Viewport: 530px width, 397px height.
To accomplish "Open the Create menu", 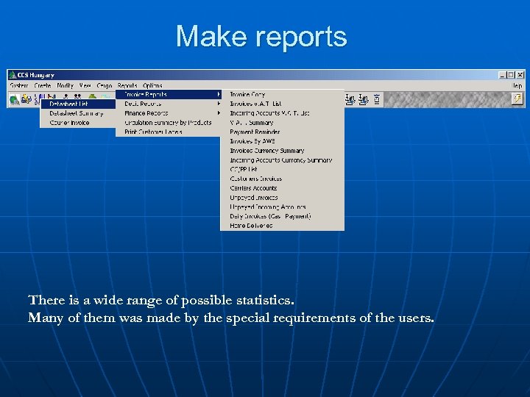I will tap(43, 85).
